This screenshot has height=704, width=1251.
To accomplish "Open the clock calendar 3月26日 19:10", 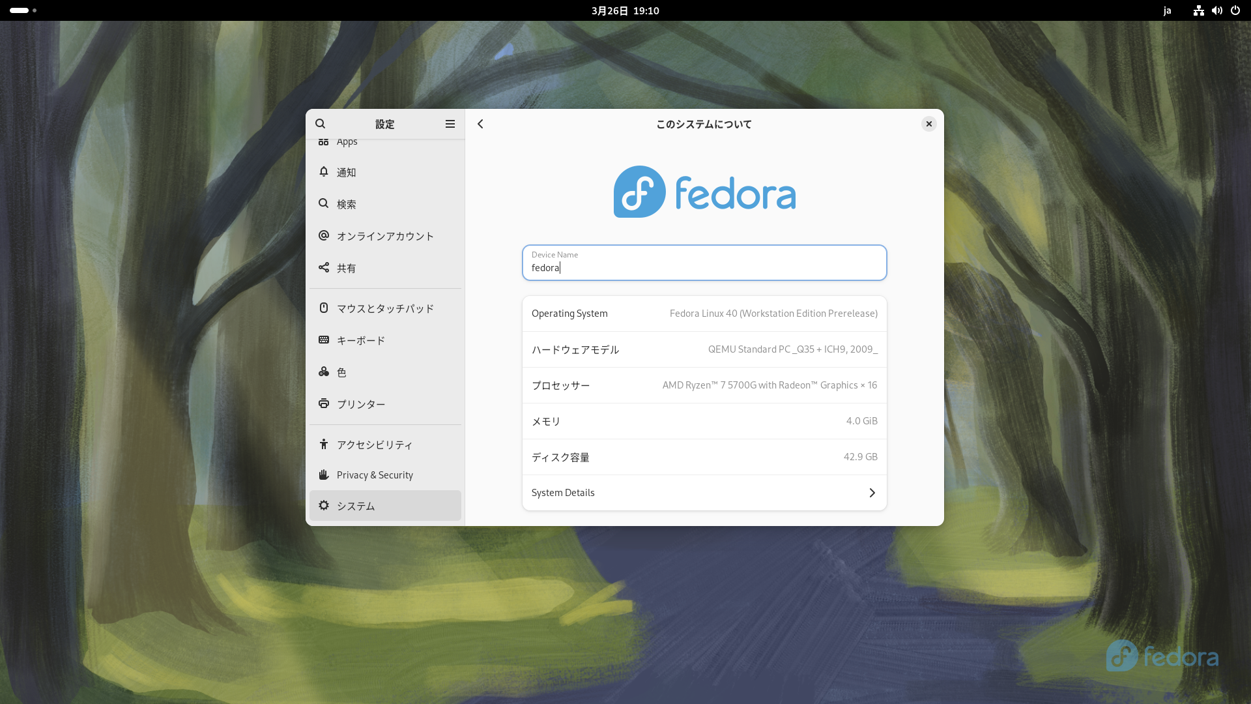I will [625, 10].
